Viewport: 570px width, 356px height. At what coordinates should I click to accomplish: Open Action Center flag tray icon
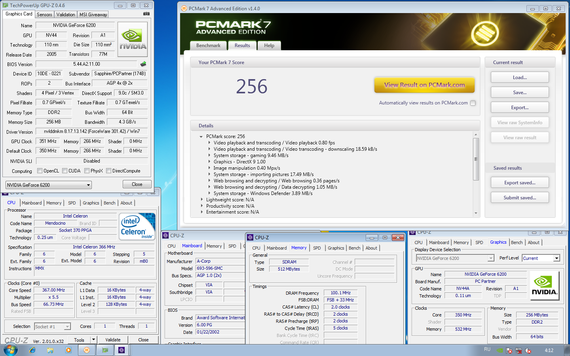click(509, 350)
